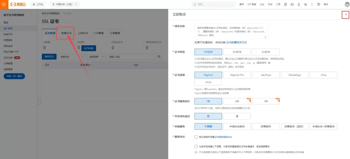This screenshot has width=350, height=159.
Task: Click the help question mark icon
Action: pyautogui.click(x=318, y=4)
